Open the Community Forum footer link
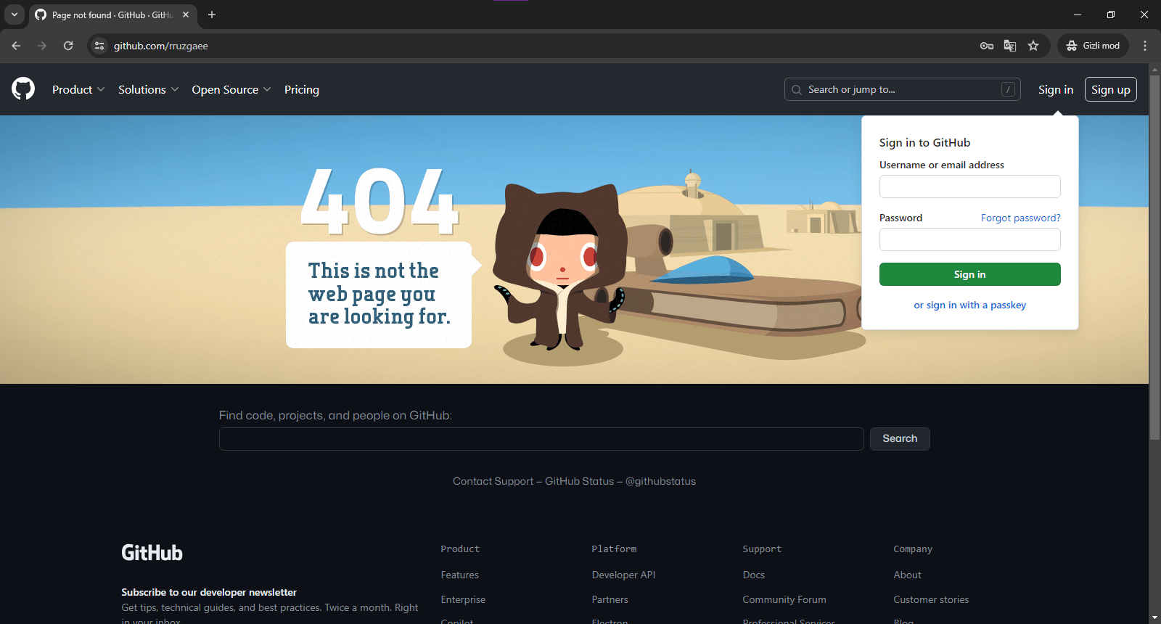Screen dimensions: 1161x624 784,599
